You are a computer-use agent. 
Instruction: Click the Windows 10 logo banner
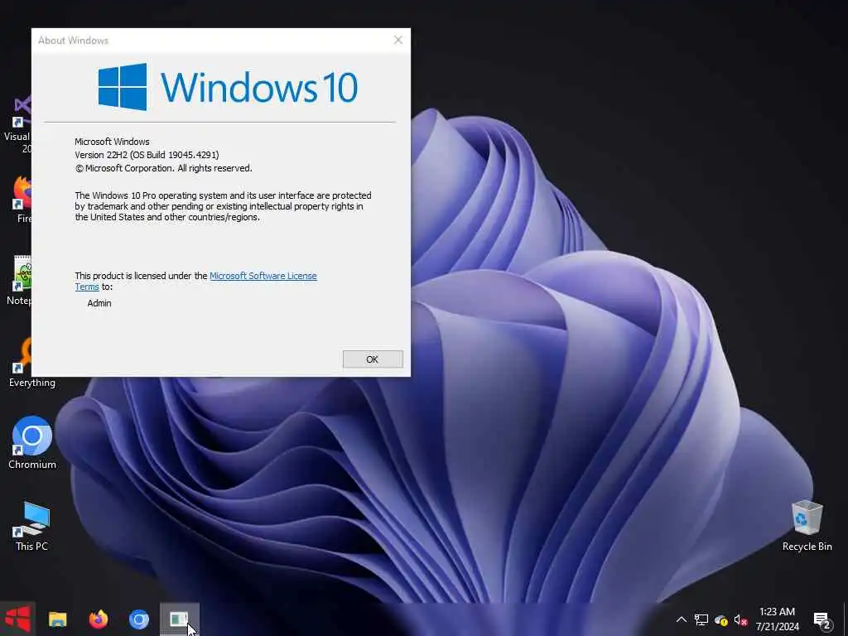[228, 86]
